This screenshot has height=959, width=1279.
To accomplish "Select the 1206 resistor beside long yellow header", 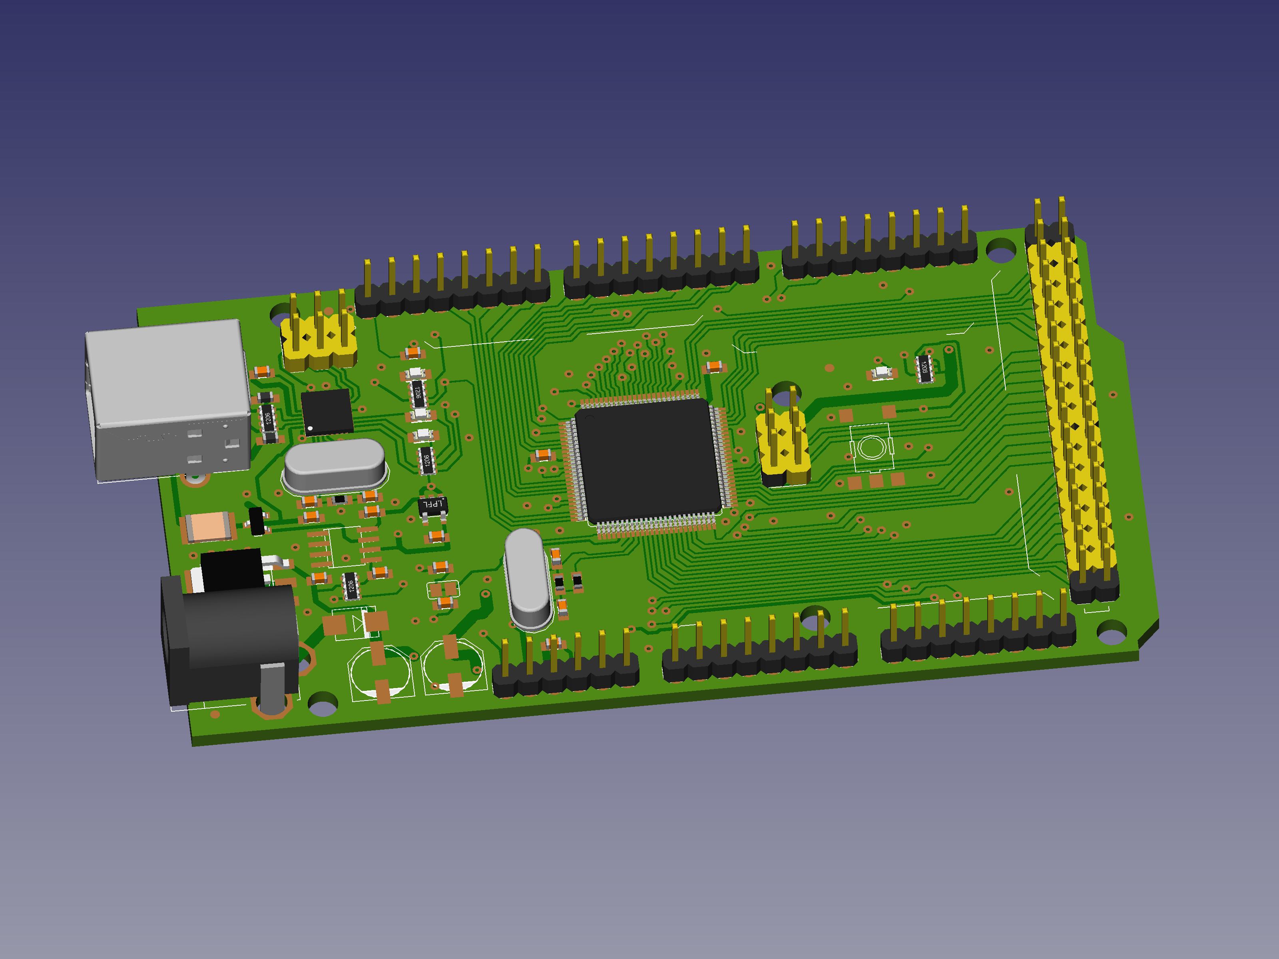I will click(x=924, y=368).
